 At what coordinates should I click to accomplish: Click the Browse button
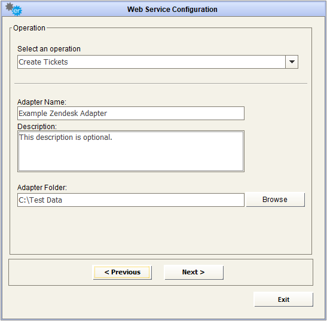275,200
